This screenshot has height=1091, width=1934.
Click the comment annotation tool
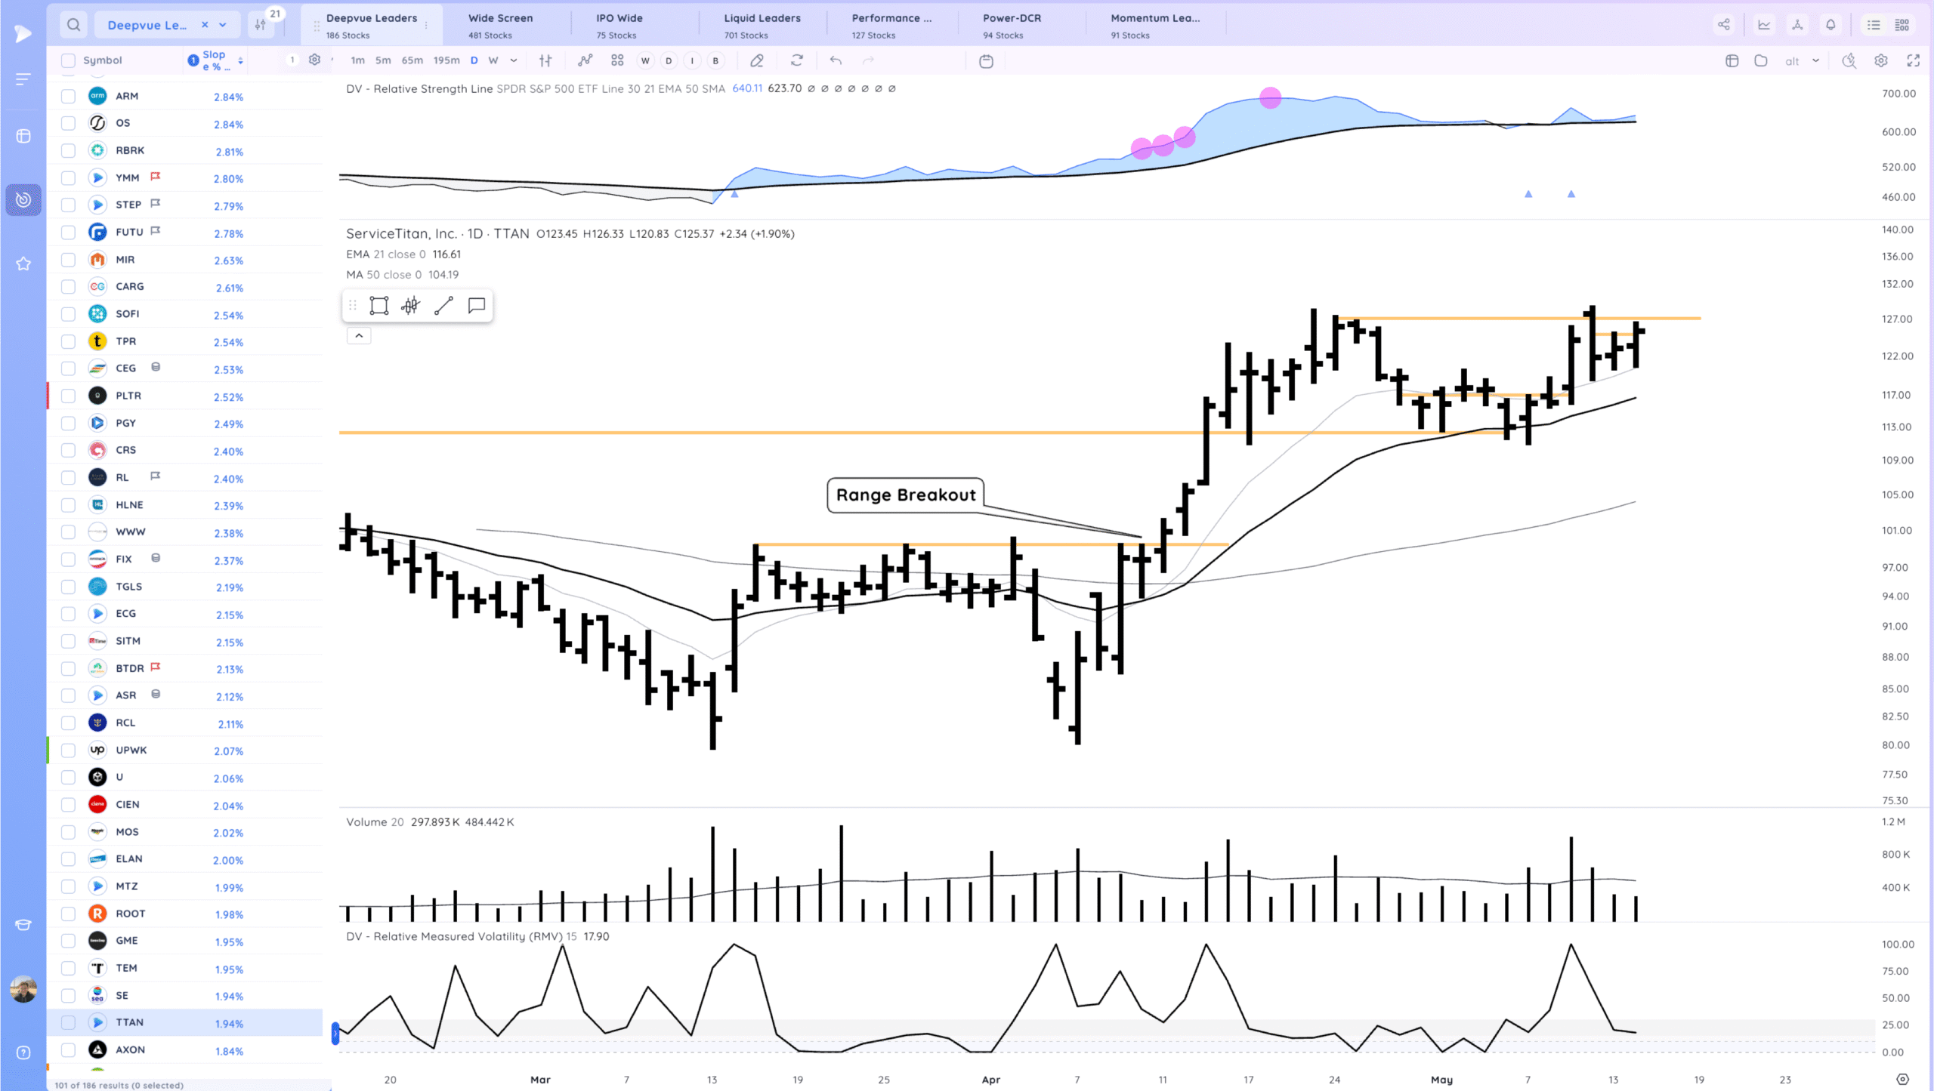point(476,306)
